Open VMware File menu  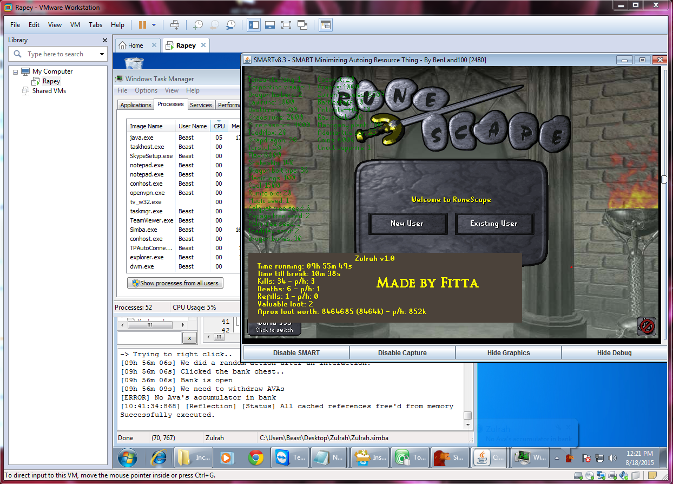[x=15, y=25]
